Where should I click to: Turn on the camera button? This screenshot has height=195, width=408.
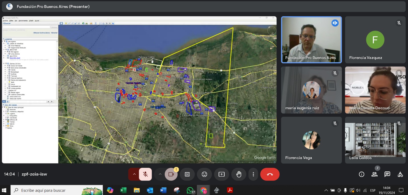(x=171, y=174)
